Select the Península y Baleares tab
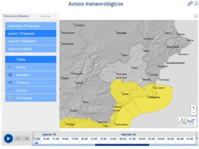The image size is (199, 149). pos(16,16)
